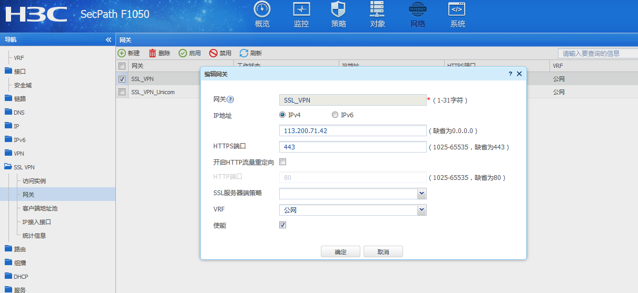Open the 路由 folder in navigation

pyautogui.click(x=15, y=249)
